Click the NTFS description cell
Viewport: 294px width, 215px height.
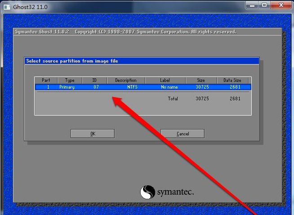pos(132,87)
